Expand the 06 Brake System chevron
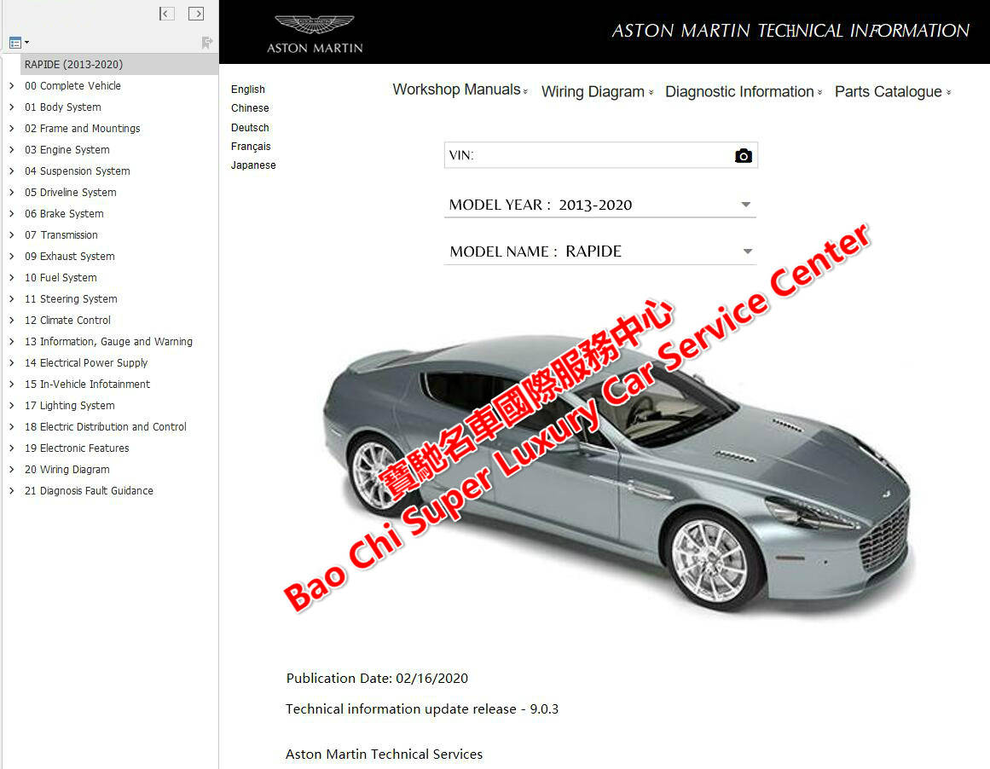The height and width of the screenshot is (769, 990). (11, 213)
